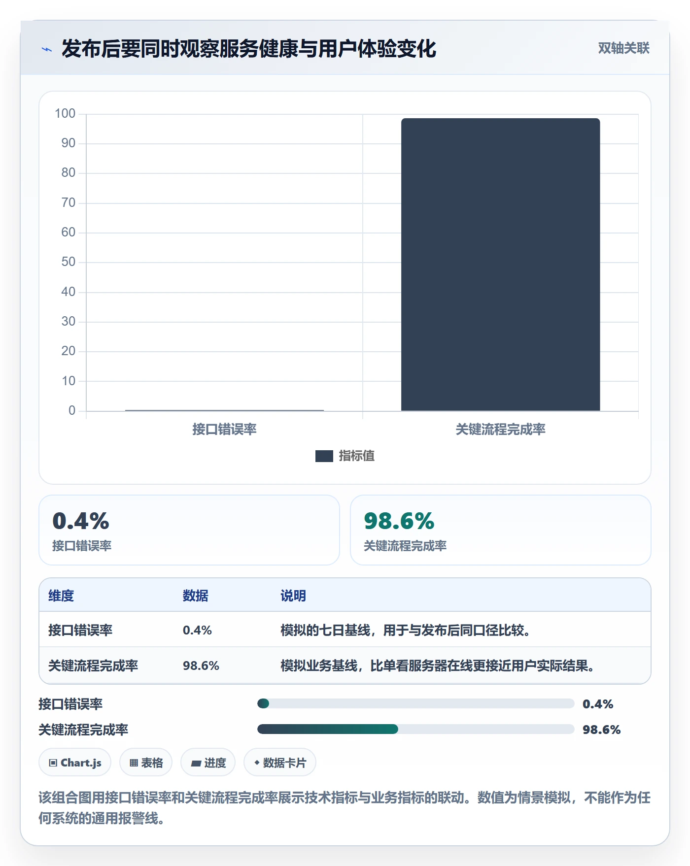
Task: Click the title 发布后要同时观察服务健康与用户体验变化
Action: click(x=249, y=49)
